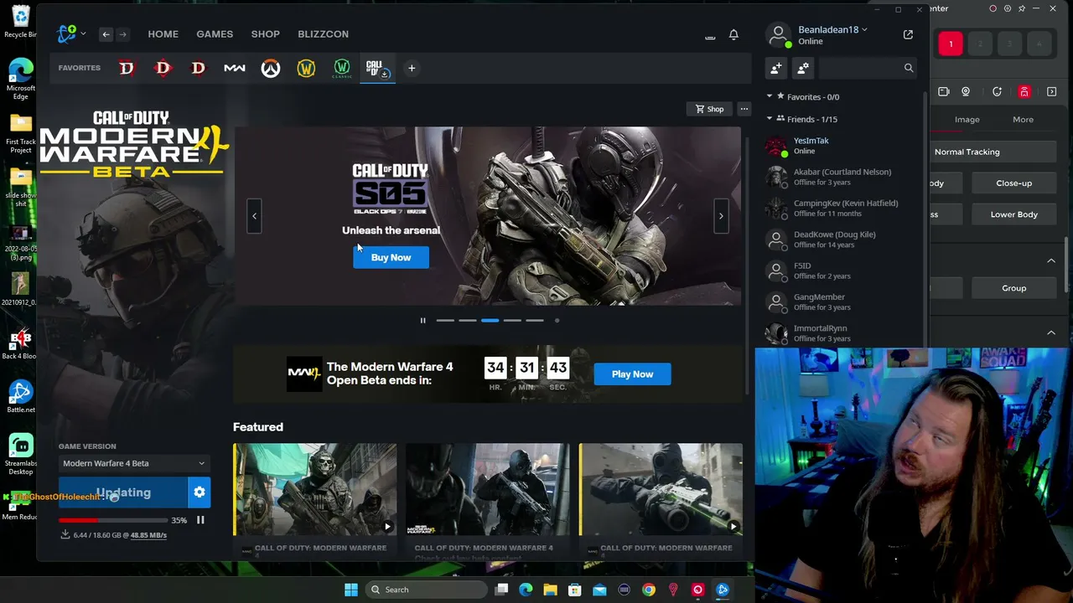This screenshot has width=1073, height=603.
Task: Select friend GangMember in the list
Action: (x=842, y=301)
